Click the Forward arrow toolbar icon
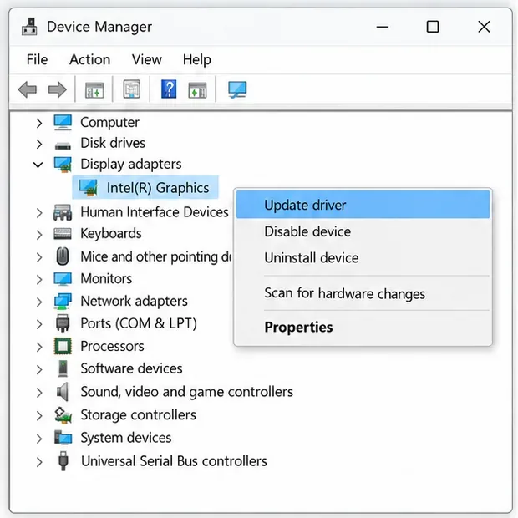518x518 pixels. [x=57, y=89]
